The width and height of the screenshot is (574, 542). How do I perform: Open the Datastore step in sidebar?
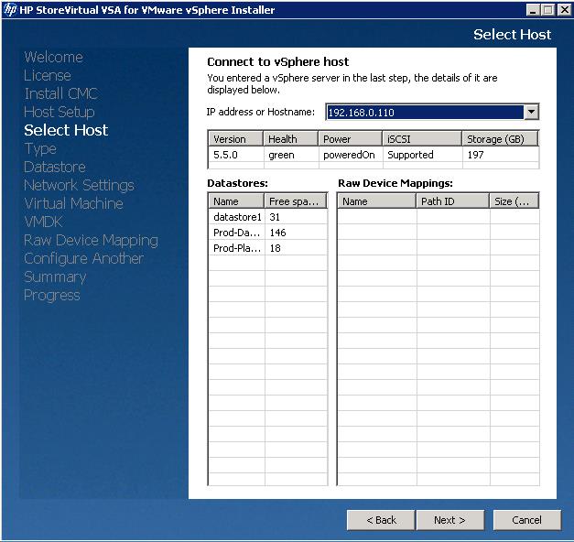55,167
